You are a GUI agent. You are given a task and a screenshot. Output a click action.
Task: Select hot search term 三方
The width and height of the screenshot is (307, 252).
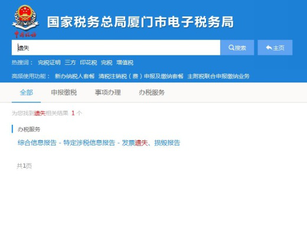click(70, 62)
